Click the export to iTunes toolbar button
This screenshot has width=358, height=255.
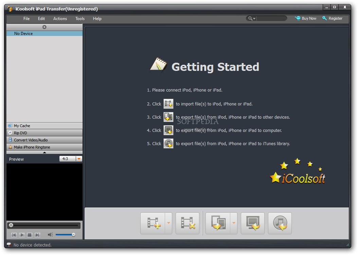tap(280, 223)
